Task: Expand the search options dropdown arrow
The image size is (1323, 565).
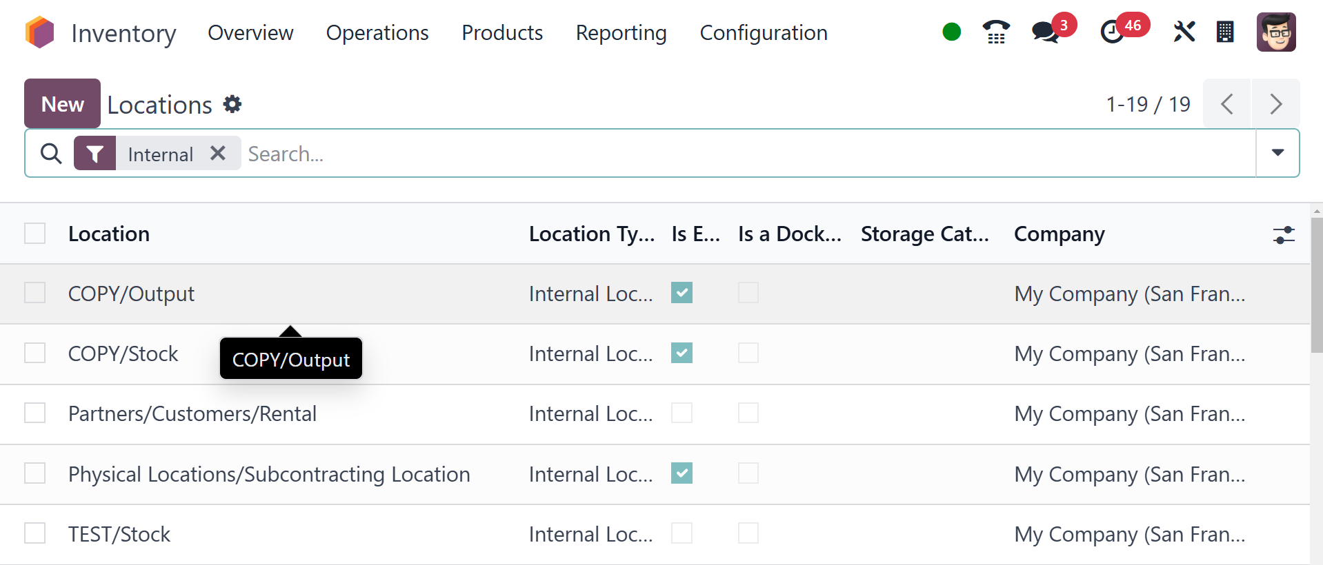Action: (x=1277, y=153)
